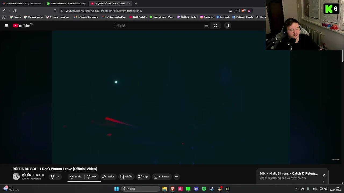Save the video with the Uložit button
Image resolution: width=344 pixels, height=193 pixels.
click(126, 177)
